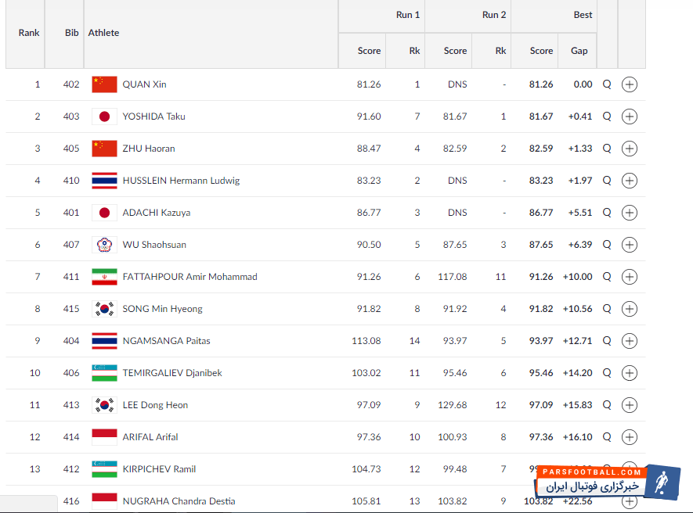Click China flag icon beside QUAN Xin
The image size is (693, 513).
[104, 84]
